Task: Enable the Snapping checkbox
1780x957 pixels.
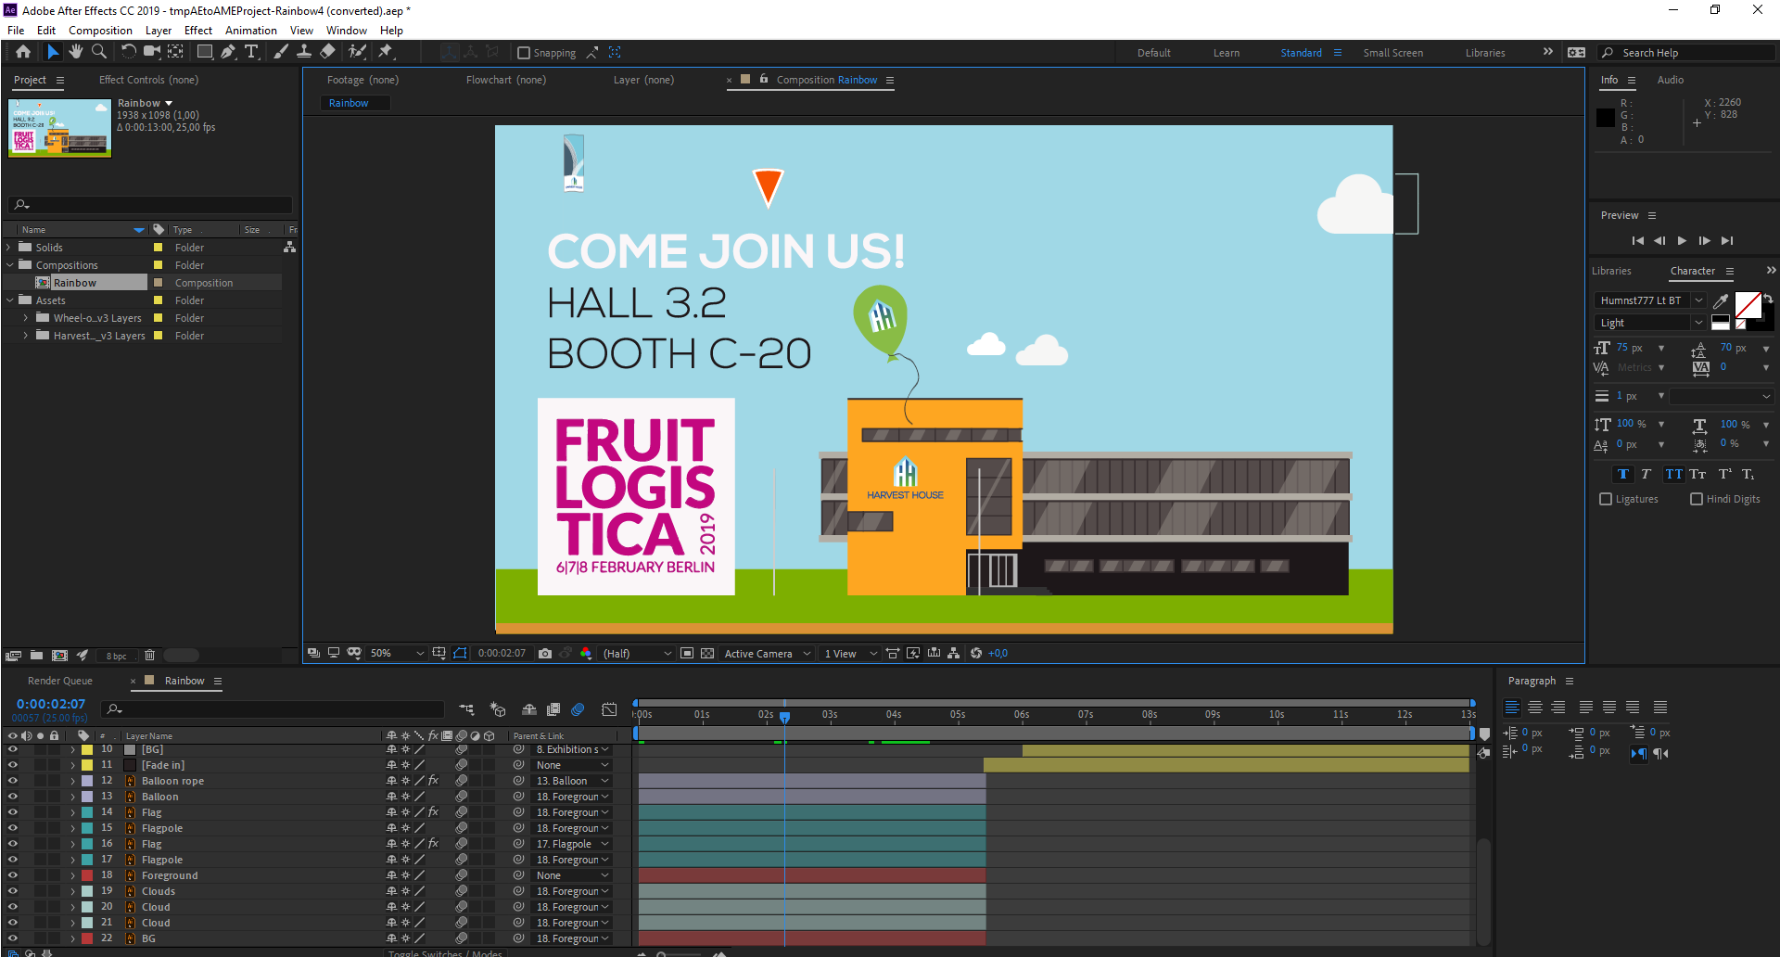Action: (x=524, y=53)
